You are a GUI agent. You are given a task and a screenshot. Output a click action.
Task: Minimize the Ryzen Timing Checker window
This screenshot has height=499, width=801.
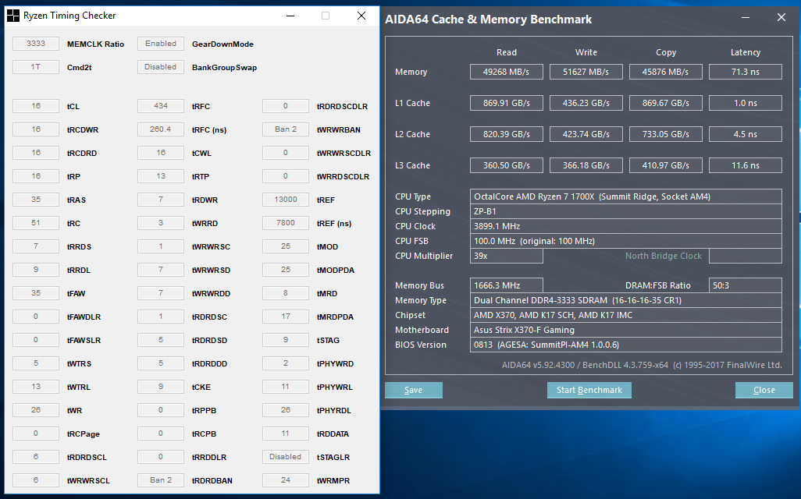point(290,16)
